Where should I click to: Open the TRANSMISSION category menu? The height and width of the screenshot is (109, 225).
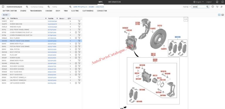pos(36,11)
